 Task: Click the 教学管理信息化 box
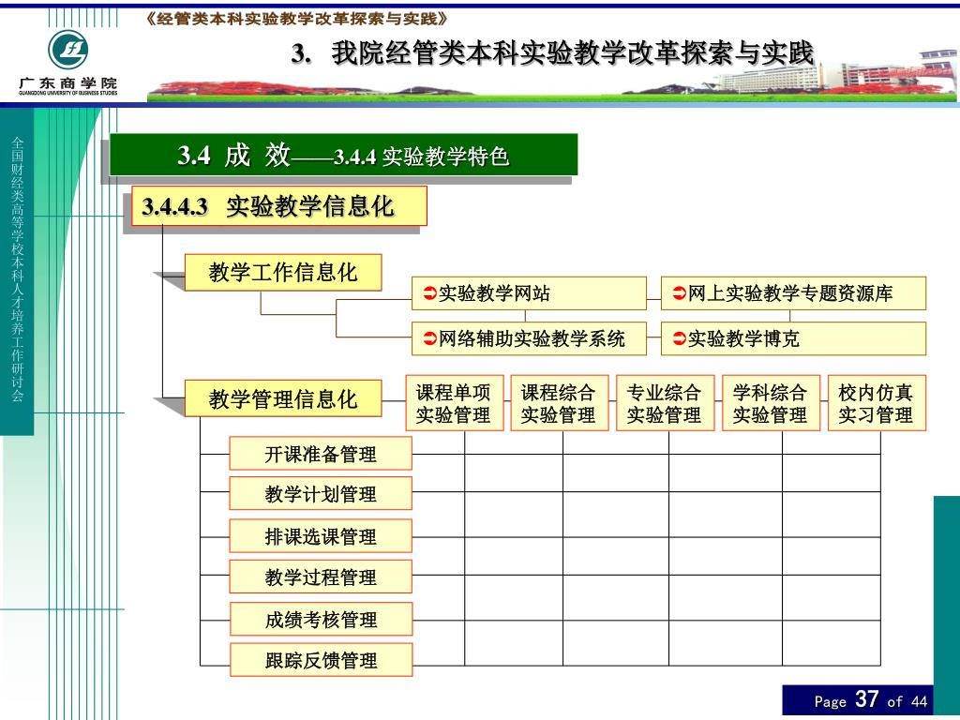click(283, 398)
